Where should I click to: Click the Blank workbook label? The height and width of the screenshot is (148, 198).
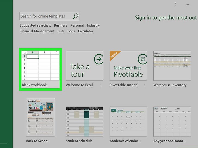click(34, 85)
